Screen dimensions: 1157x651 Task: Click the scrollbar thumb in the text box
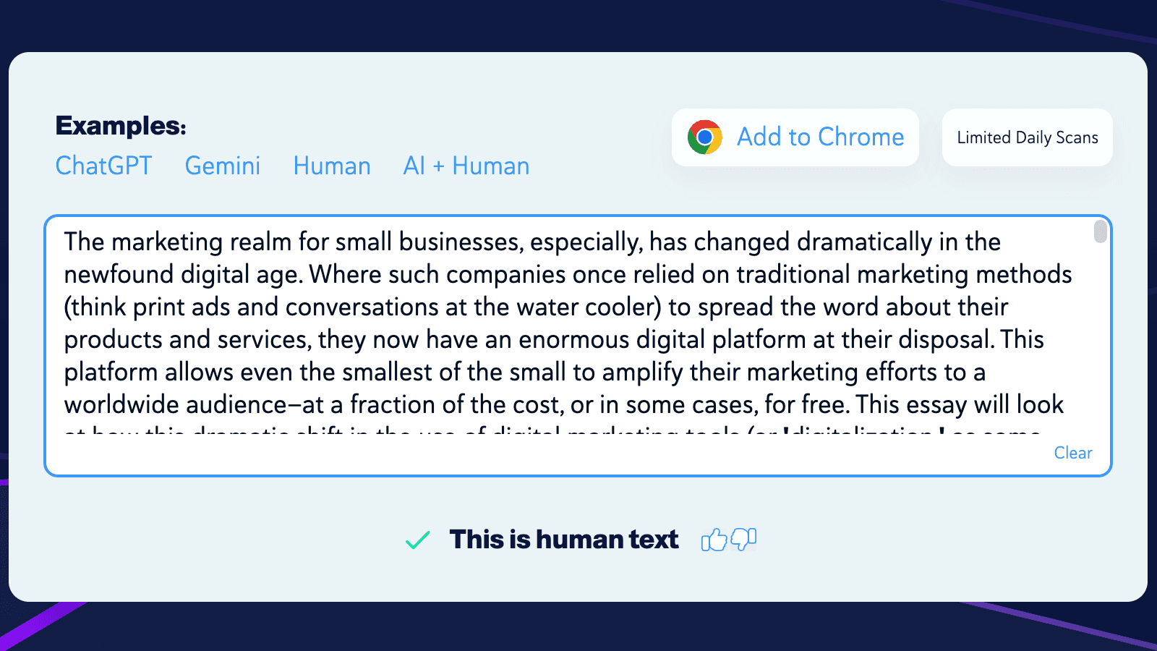pyautogui.click(x=1099, y=233)
